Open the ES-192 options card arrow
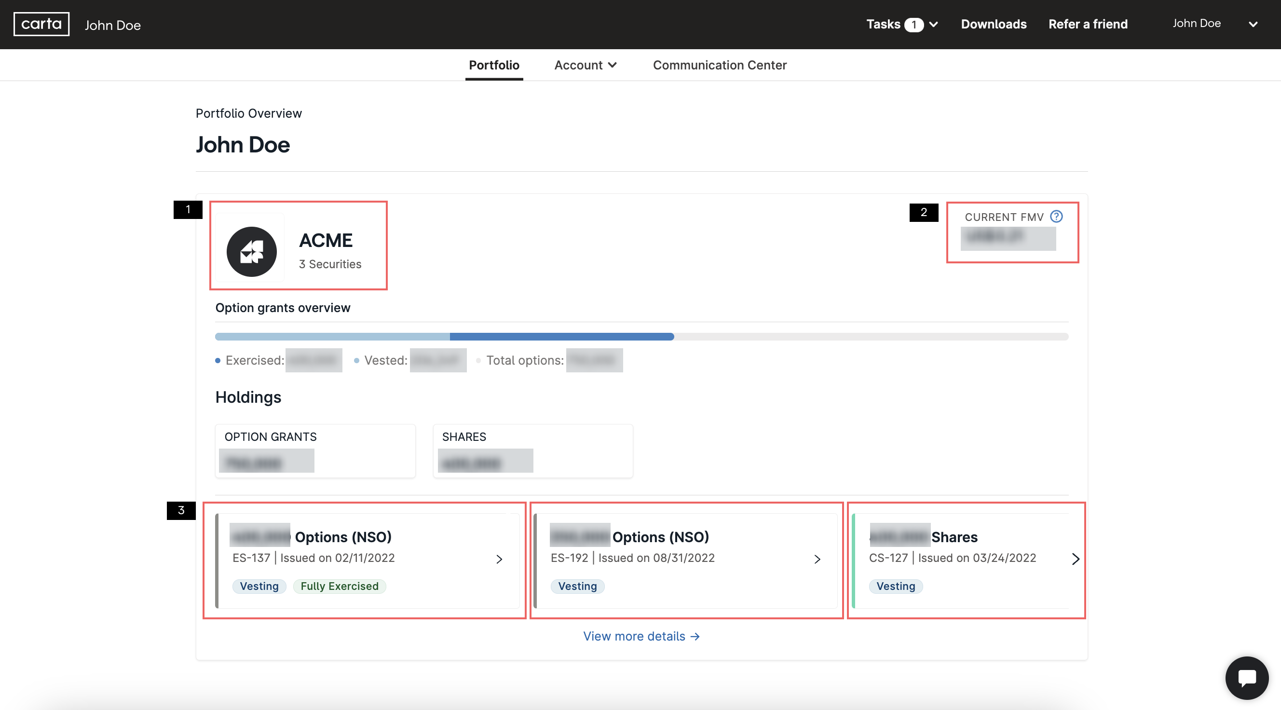Viewport: 1281px width, 710px height. click(817, 559)
